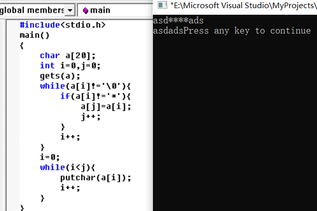Click the a[j]=a[i]; assignment line
The width and height of the screenshot is (317, 211).
(105, 106)
